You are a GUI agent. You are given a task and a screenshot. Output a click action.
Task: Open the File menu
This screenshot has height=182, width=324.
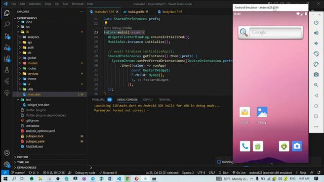click(14, 4)
